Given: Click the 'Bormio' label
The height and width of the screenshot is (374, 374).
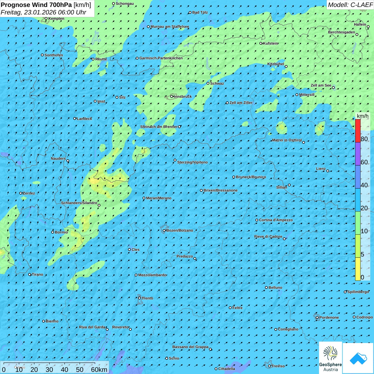Looking at the screenshot, I should (x=61, y=232).
